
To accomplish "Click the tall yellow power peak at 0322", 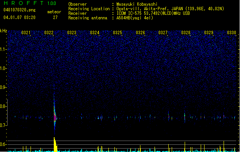I will coord(55,144).
